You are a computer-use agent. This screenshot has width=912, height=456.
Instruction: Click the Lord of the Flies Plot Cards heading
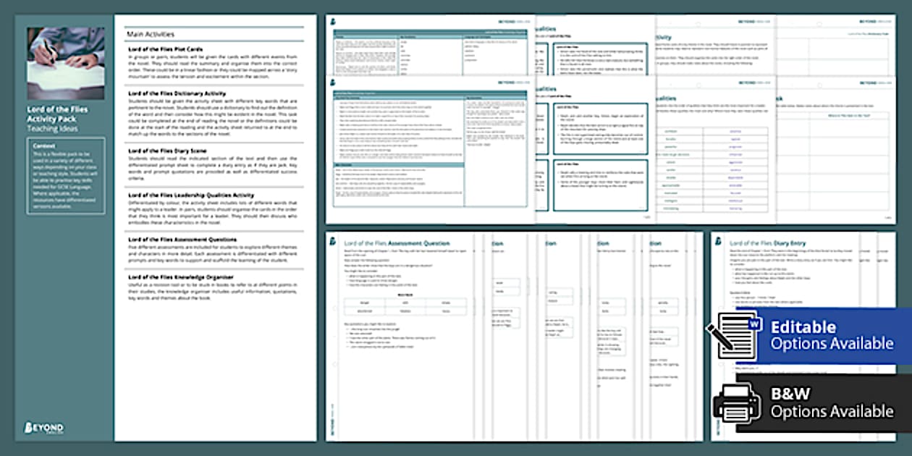164,49
